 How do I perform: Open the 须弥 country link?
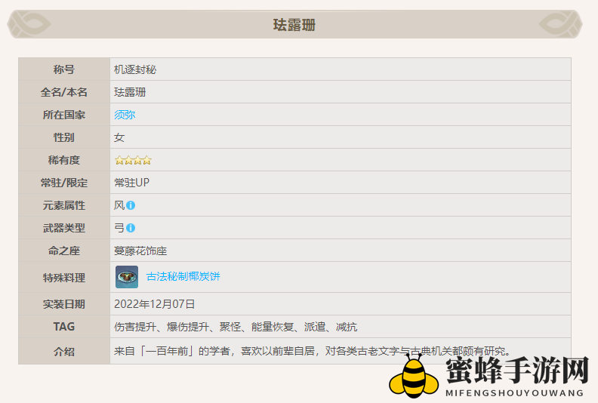pos(125,115)
